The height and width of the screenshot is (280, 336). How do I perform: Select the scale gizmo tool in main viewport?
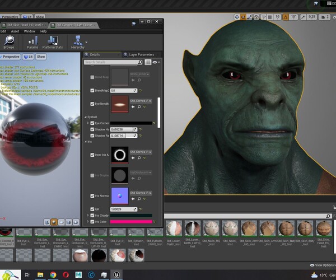click(x=249, y=17)
